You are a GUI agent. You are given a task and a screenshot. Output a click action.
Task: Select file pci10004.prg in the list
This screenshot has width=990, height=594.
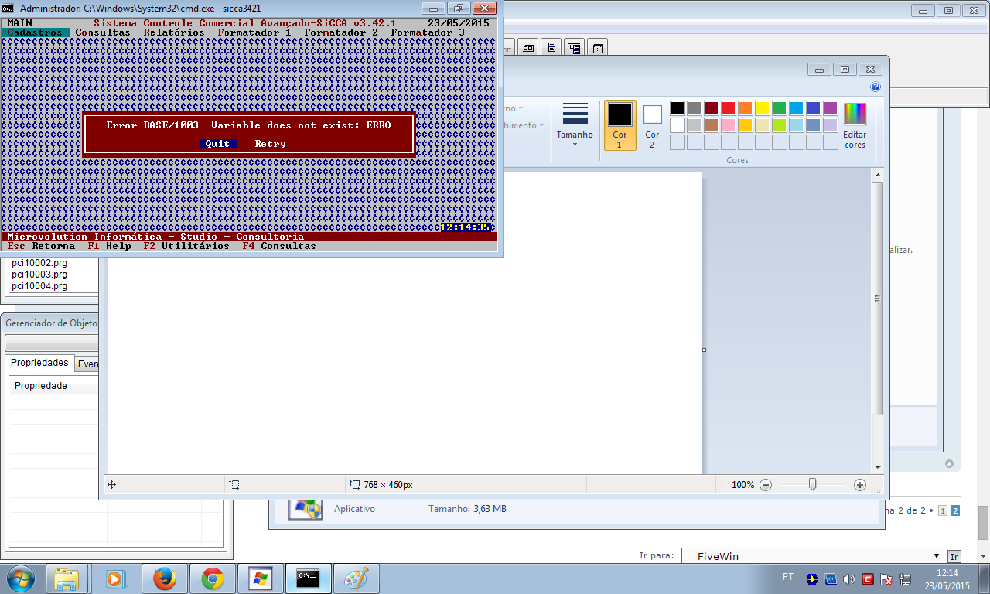tap(39, 286)
